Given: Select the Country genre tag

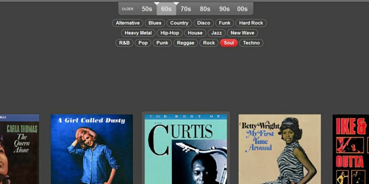Looking at the screenshot, I should coord(179,23).
